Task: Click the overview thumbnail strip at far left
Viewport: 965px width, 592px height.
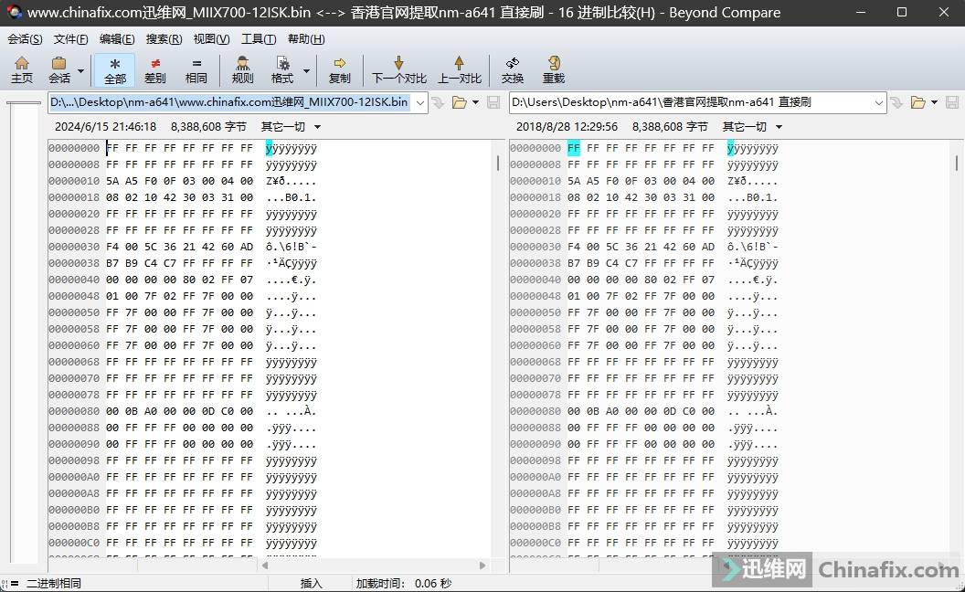Action: click(x=24, y=333)
